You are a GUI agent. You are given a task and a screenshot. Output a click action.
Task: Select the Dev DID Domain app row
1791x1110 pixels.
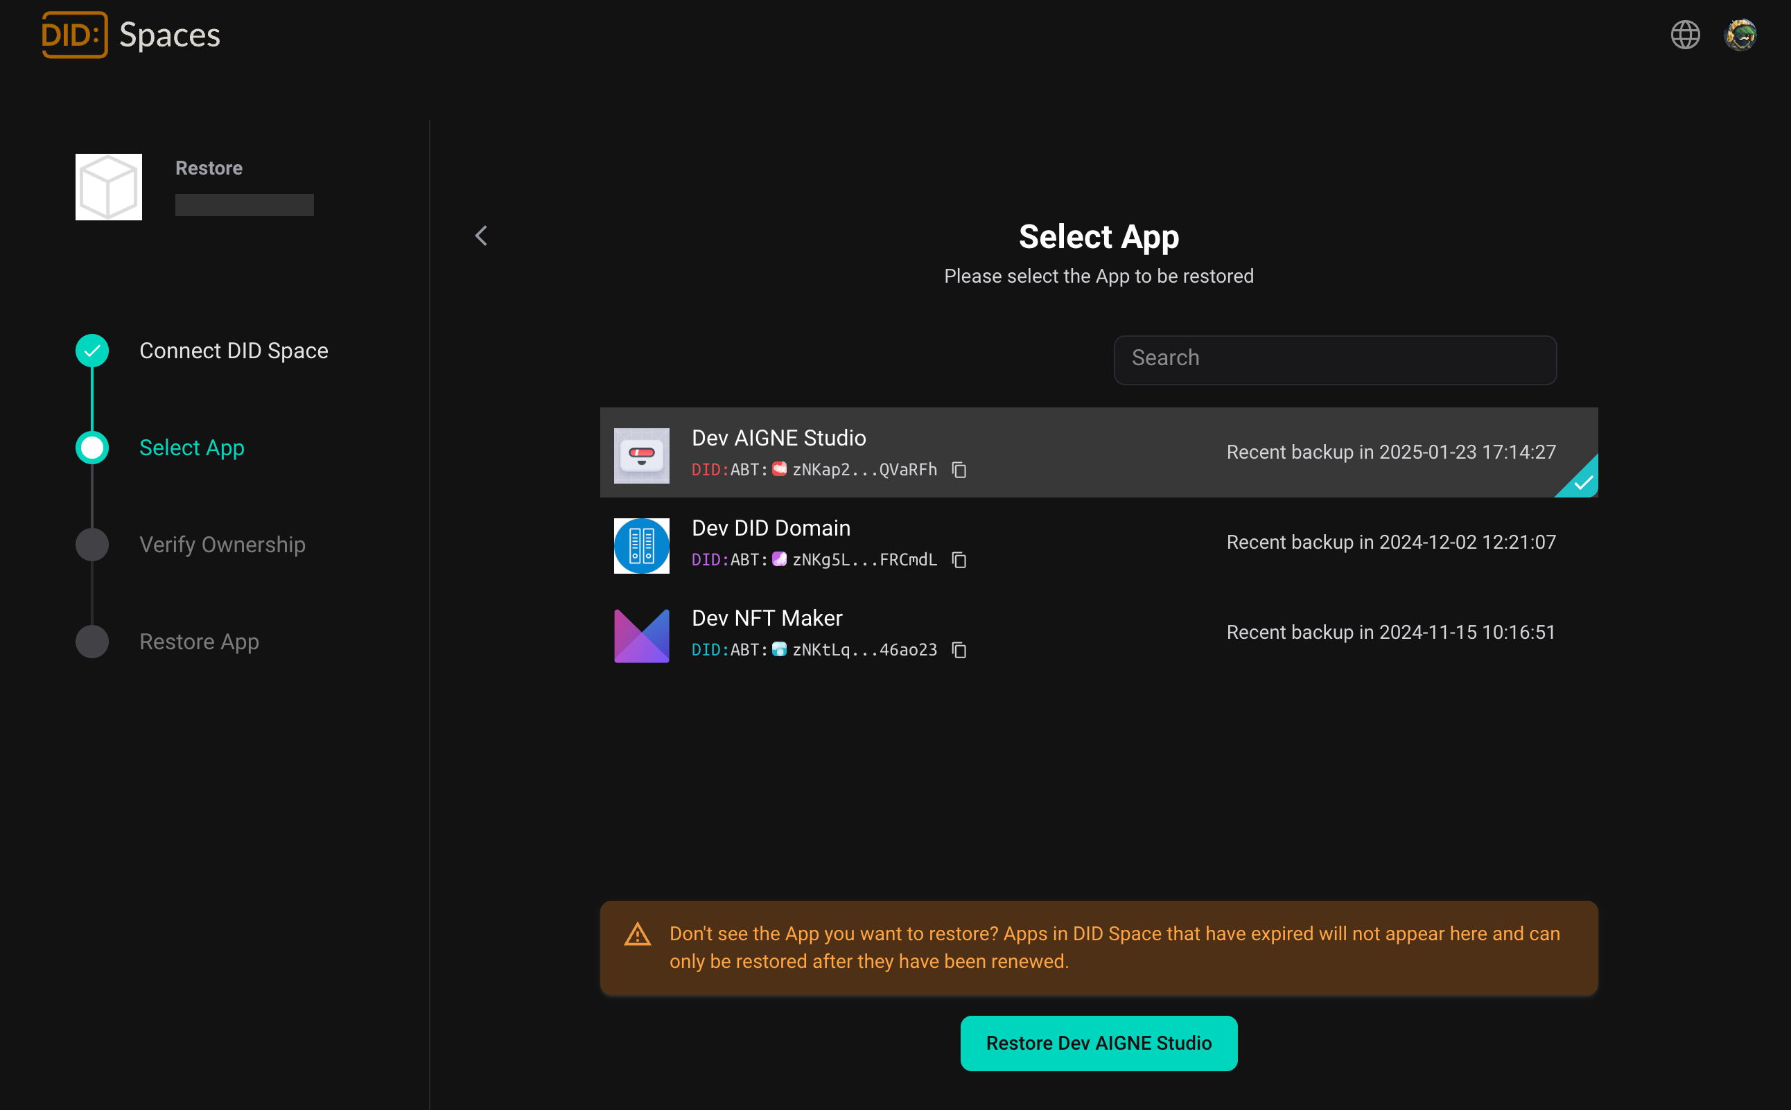[x=1098, y=544]
